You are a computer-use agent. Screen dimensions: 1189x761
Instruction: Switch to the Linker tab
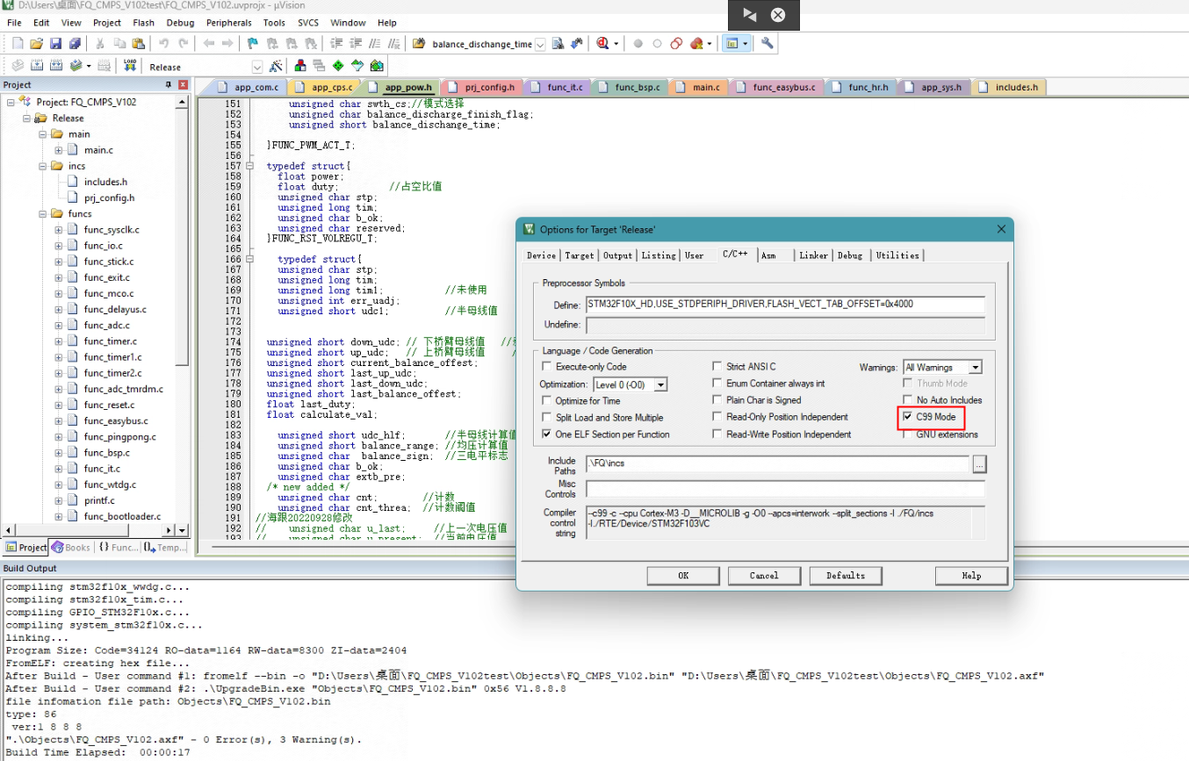pyautogui.click(x=813, y=255)
